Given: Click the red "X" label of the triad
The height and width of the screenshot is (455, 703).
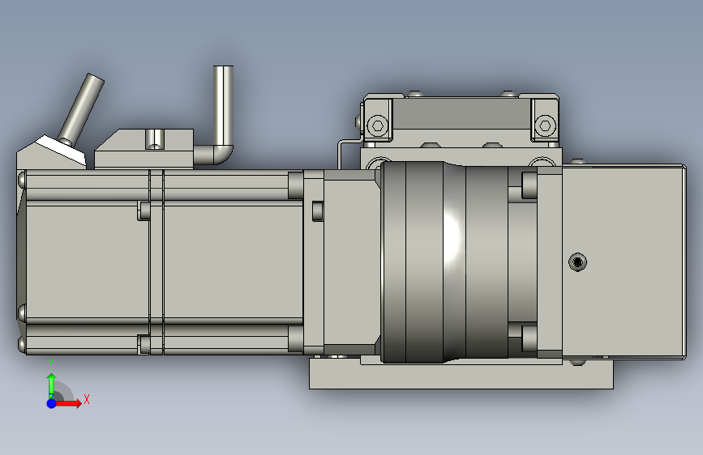Looking at the screenshot, I should tap(87, 399).
